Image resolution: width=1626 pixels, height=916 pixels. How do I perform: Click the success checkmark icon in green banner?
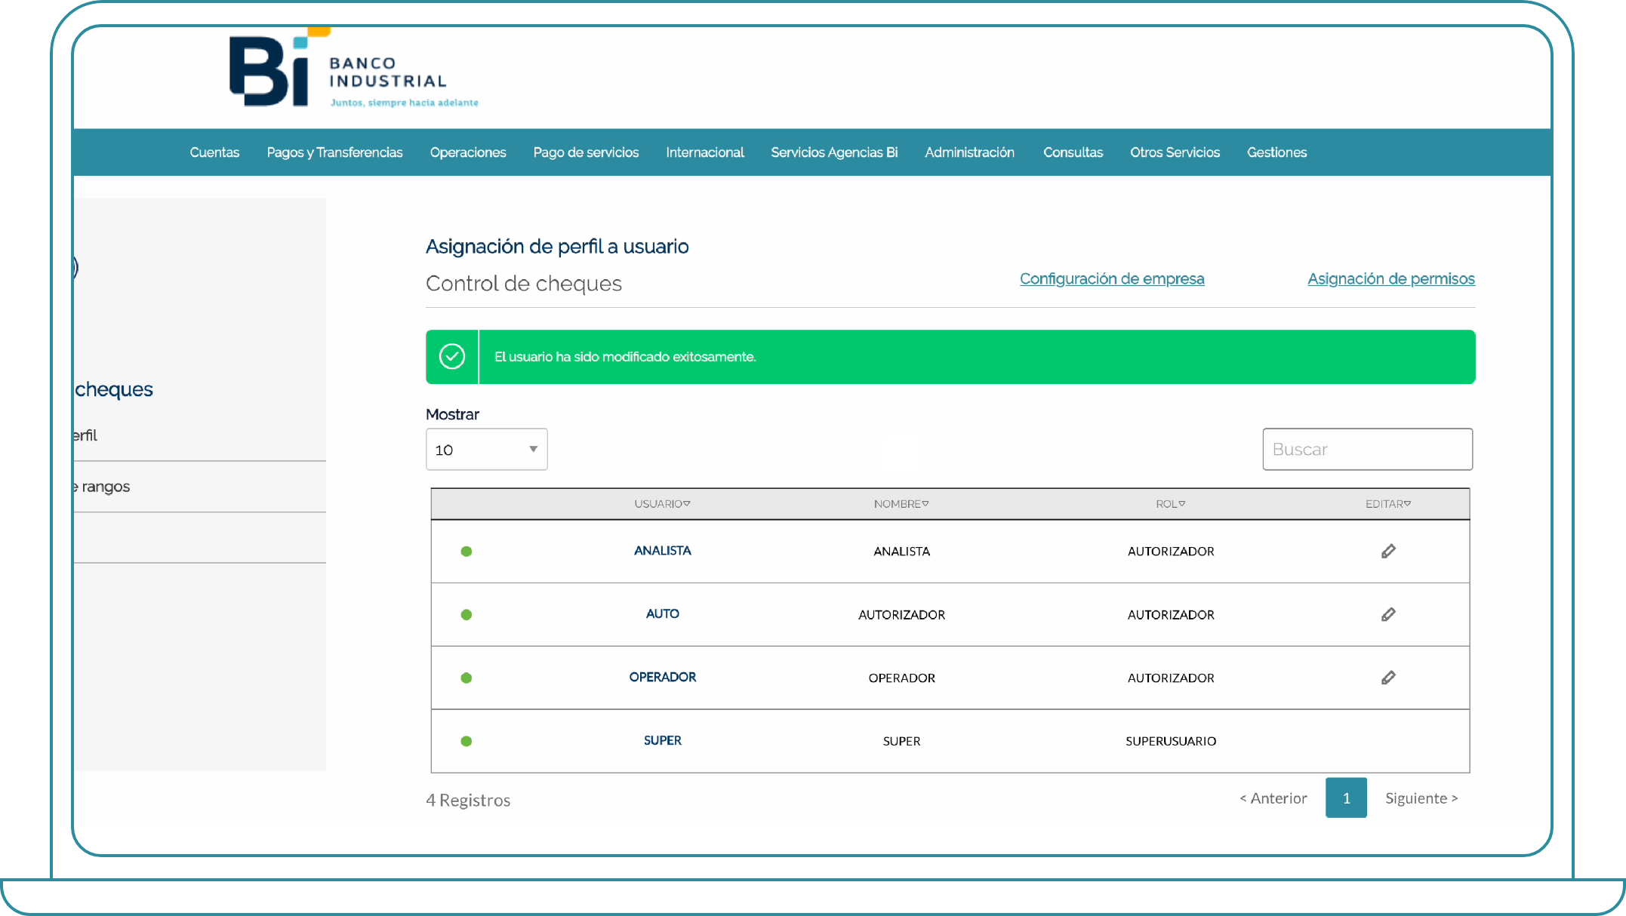452,356
